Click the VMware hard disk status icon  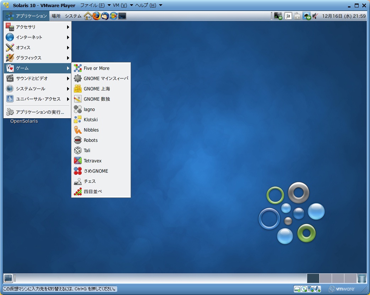[x=297, y=289]
